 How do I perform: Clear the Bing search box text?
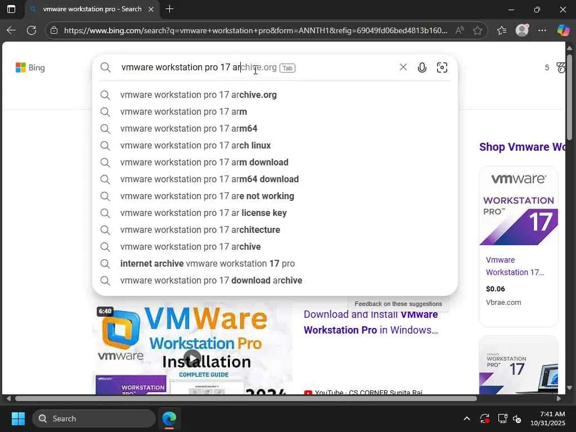403,67
